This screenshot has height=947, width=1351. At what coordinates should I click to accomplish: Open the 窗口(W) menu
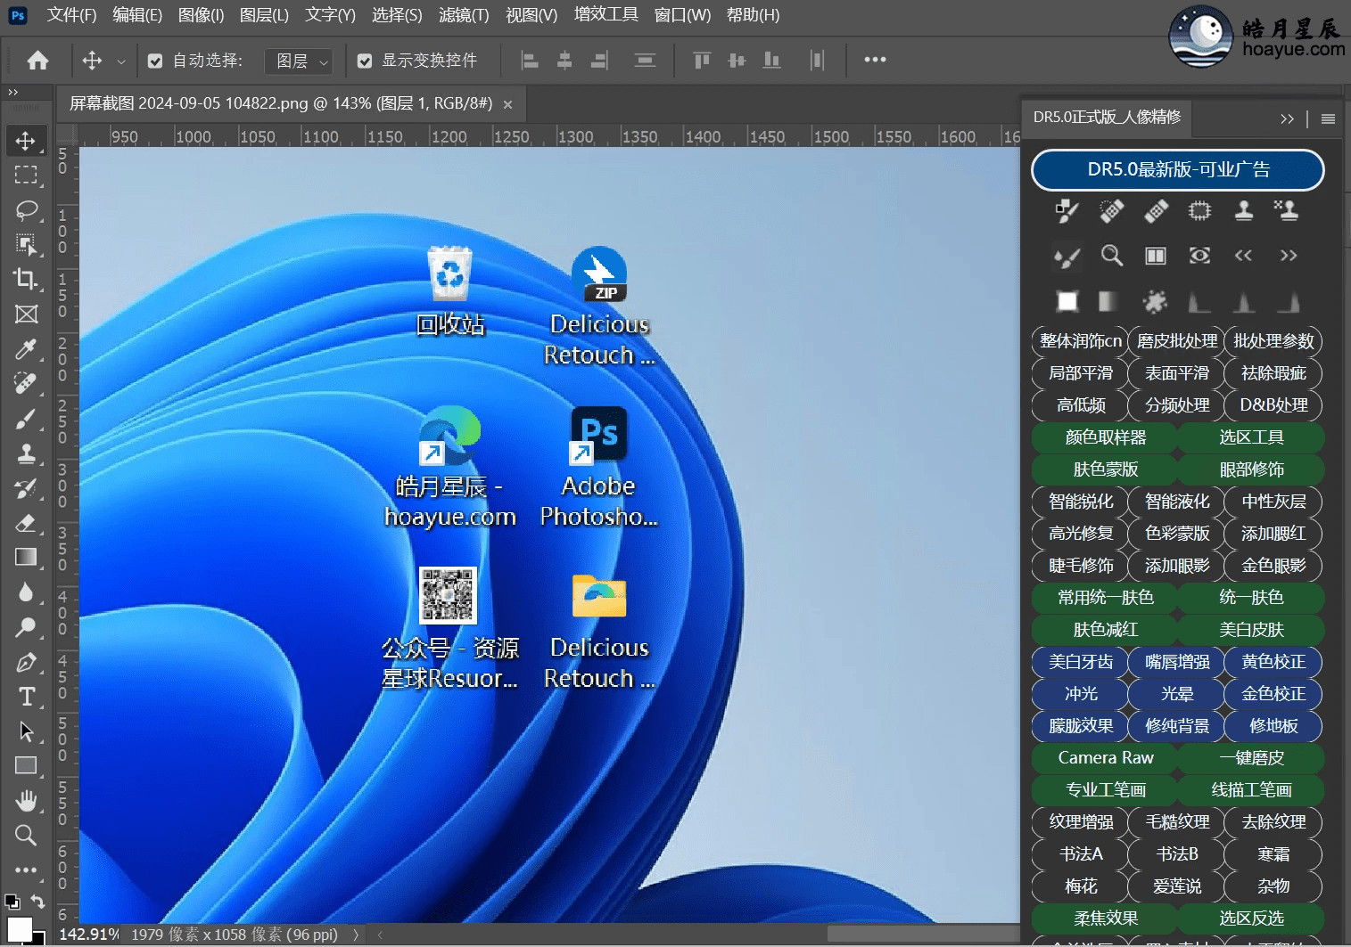tap(682, 15)
